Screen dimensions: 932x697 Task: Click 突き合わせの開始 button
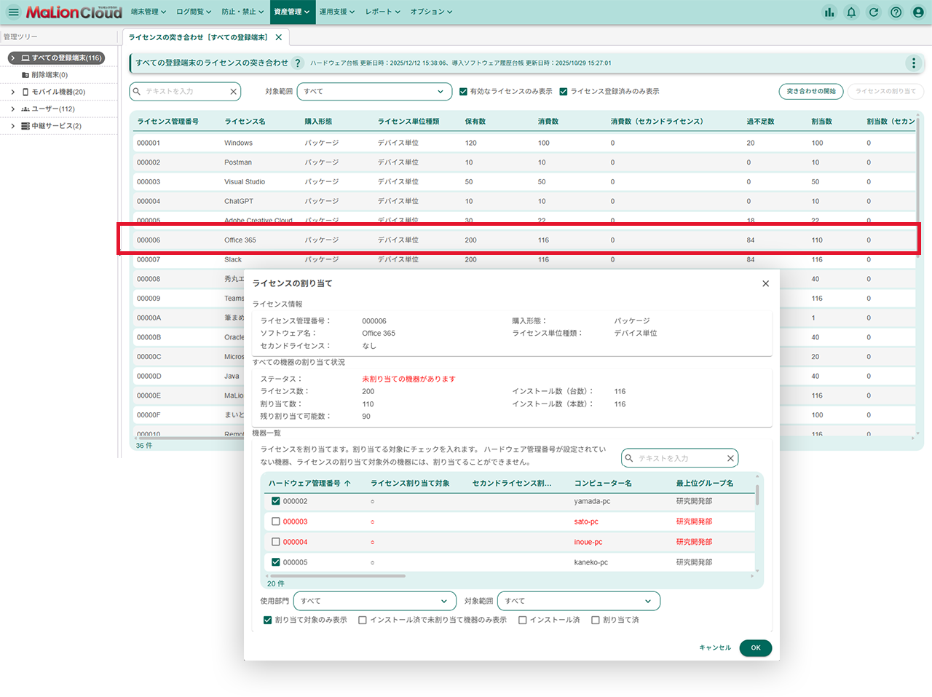click(x=811, y=92)
